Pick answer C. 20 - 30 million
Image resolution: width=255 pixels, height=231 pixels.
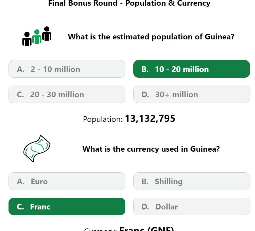67,94
